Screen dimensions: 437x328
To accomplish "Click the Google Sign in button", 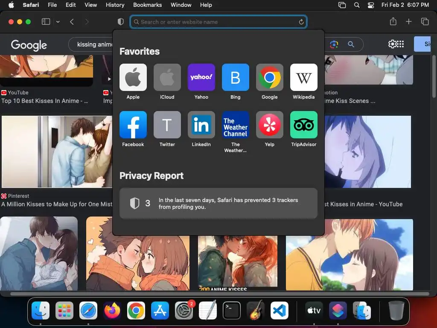I will click(x=422, y=44).
